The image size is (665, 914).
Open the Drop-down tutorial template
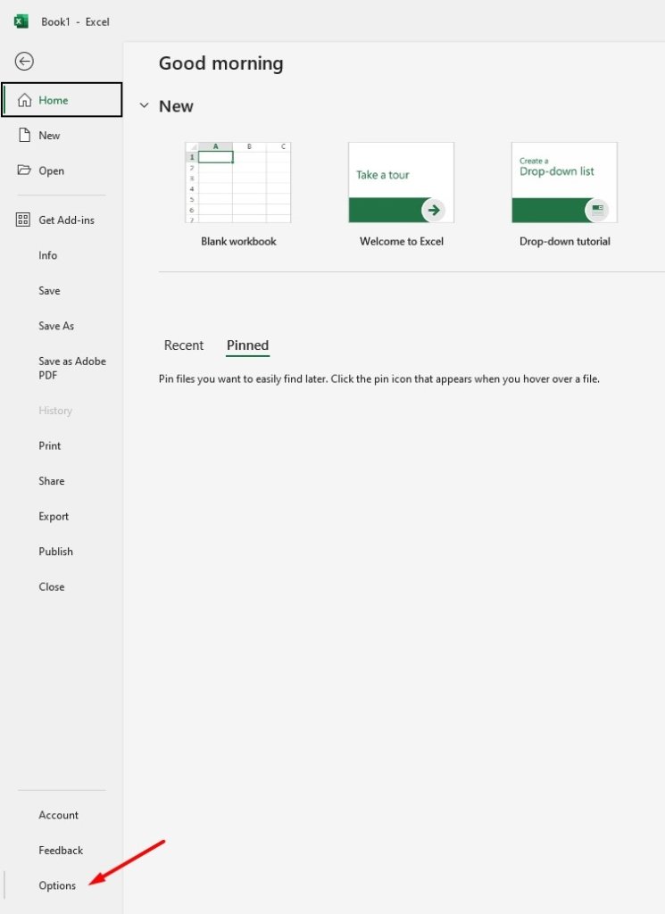pyautogui.click(x=564, y=182)
